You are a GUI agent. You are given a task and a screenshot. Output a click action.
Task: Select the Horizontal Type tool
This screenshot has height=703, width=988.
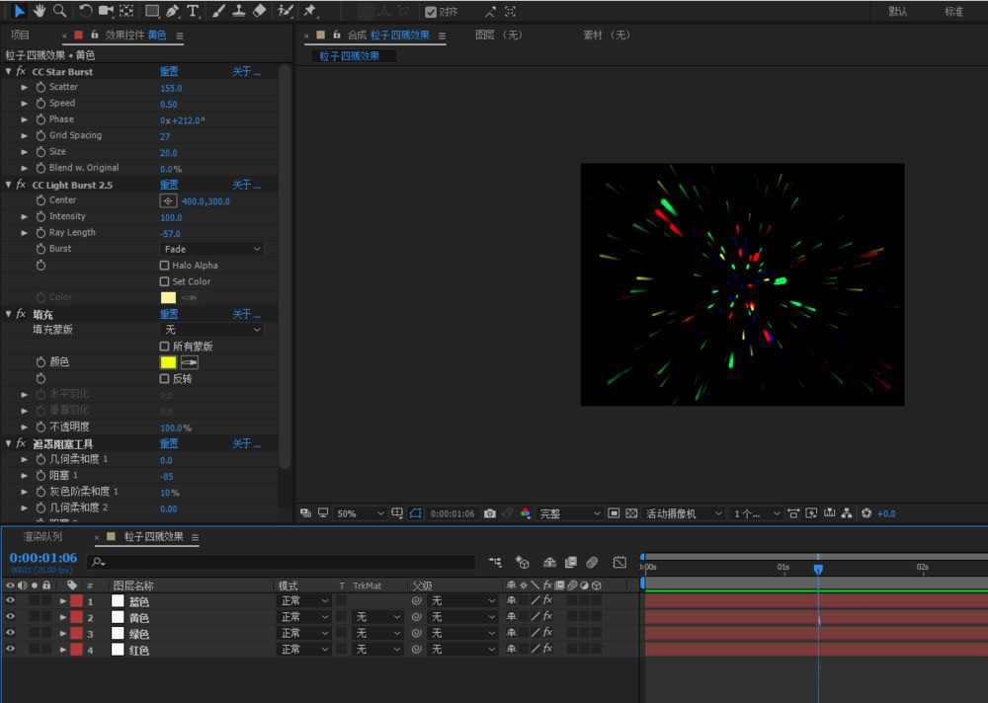tap(192, 11)
